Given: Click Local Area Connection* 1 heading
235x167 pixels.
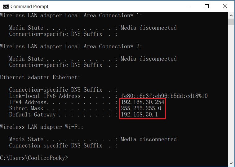Looking at the screenshot, I should pos(71,15).
